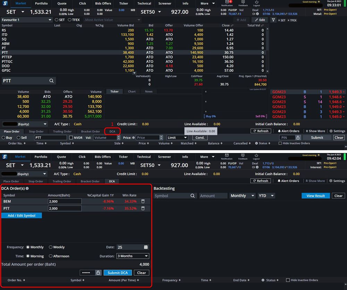Click the watchlist vertical scrollbar

click(267, 50)
